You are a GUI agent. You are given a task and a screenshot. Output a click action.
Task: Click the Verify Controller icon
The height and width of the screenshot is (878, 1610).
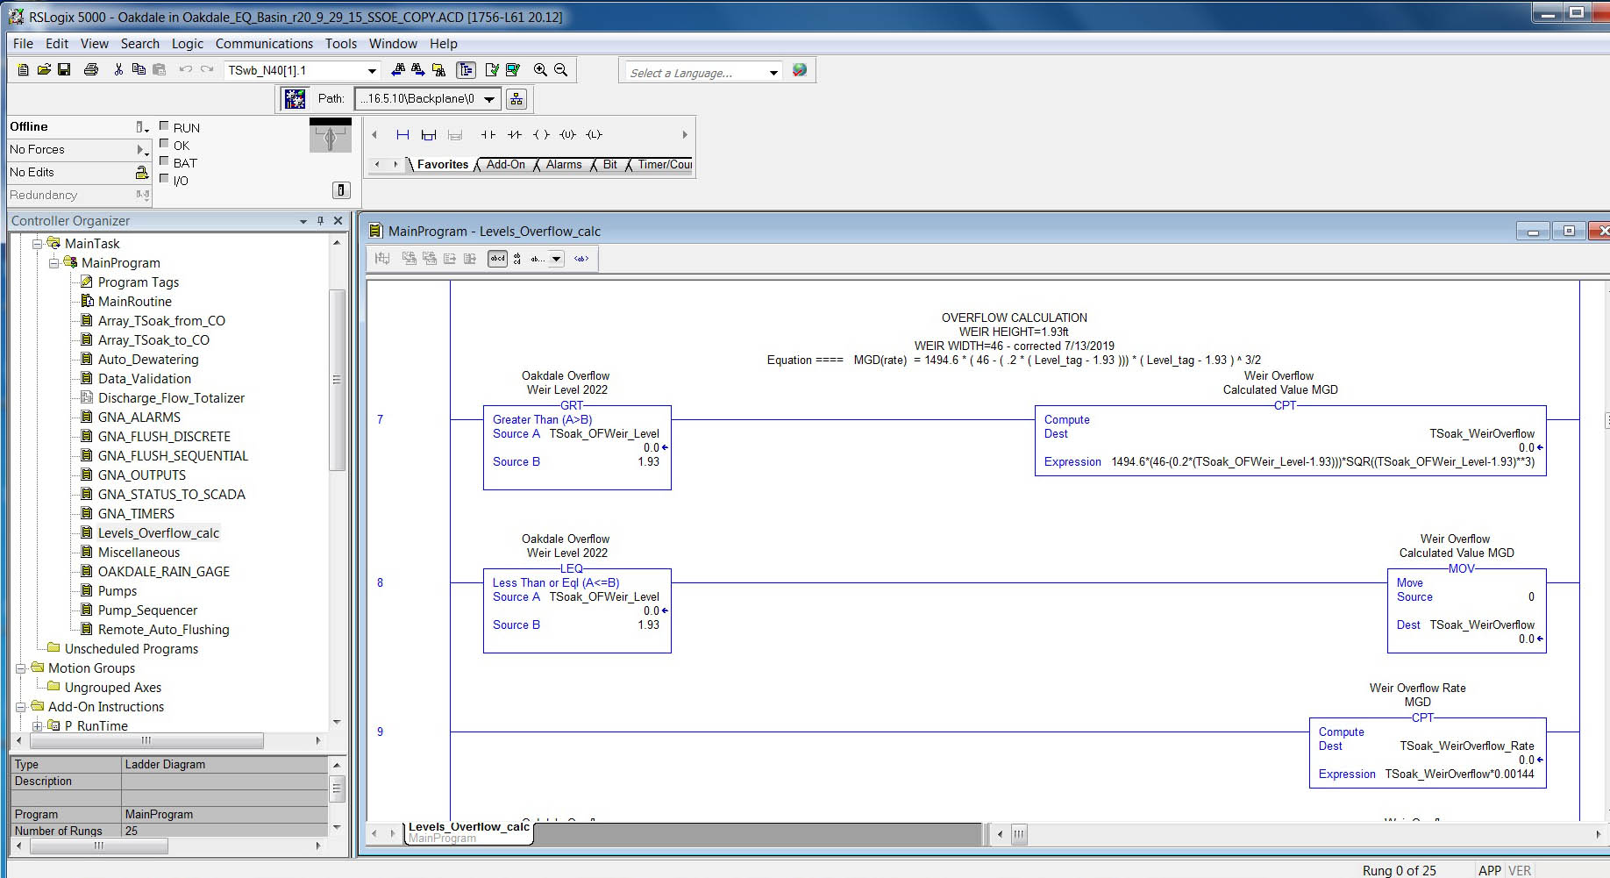(513, 70)
